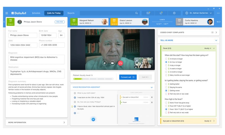The height and width of the screenshot is (135, 225).
Task: Open the hamburger menu icon
Action: pyautogui.click(x=7, y=13)
